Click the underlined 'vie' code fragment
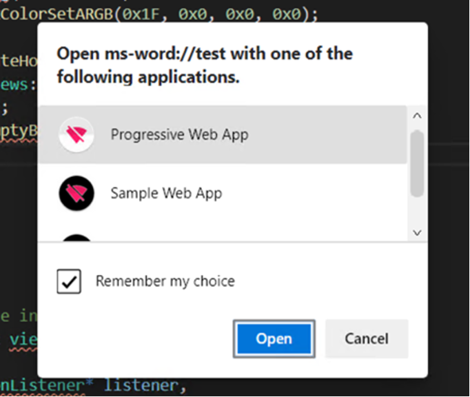This screenshot has width=470, height=397. pos(23,339)
